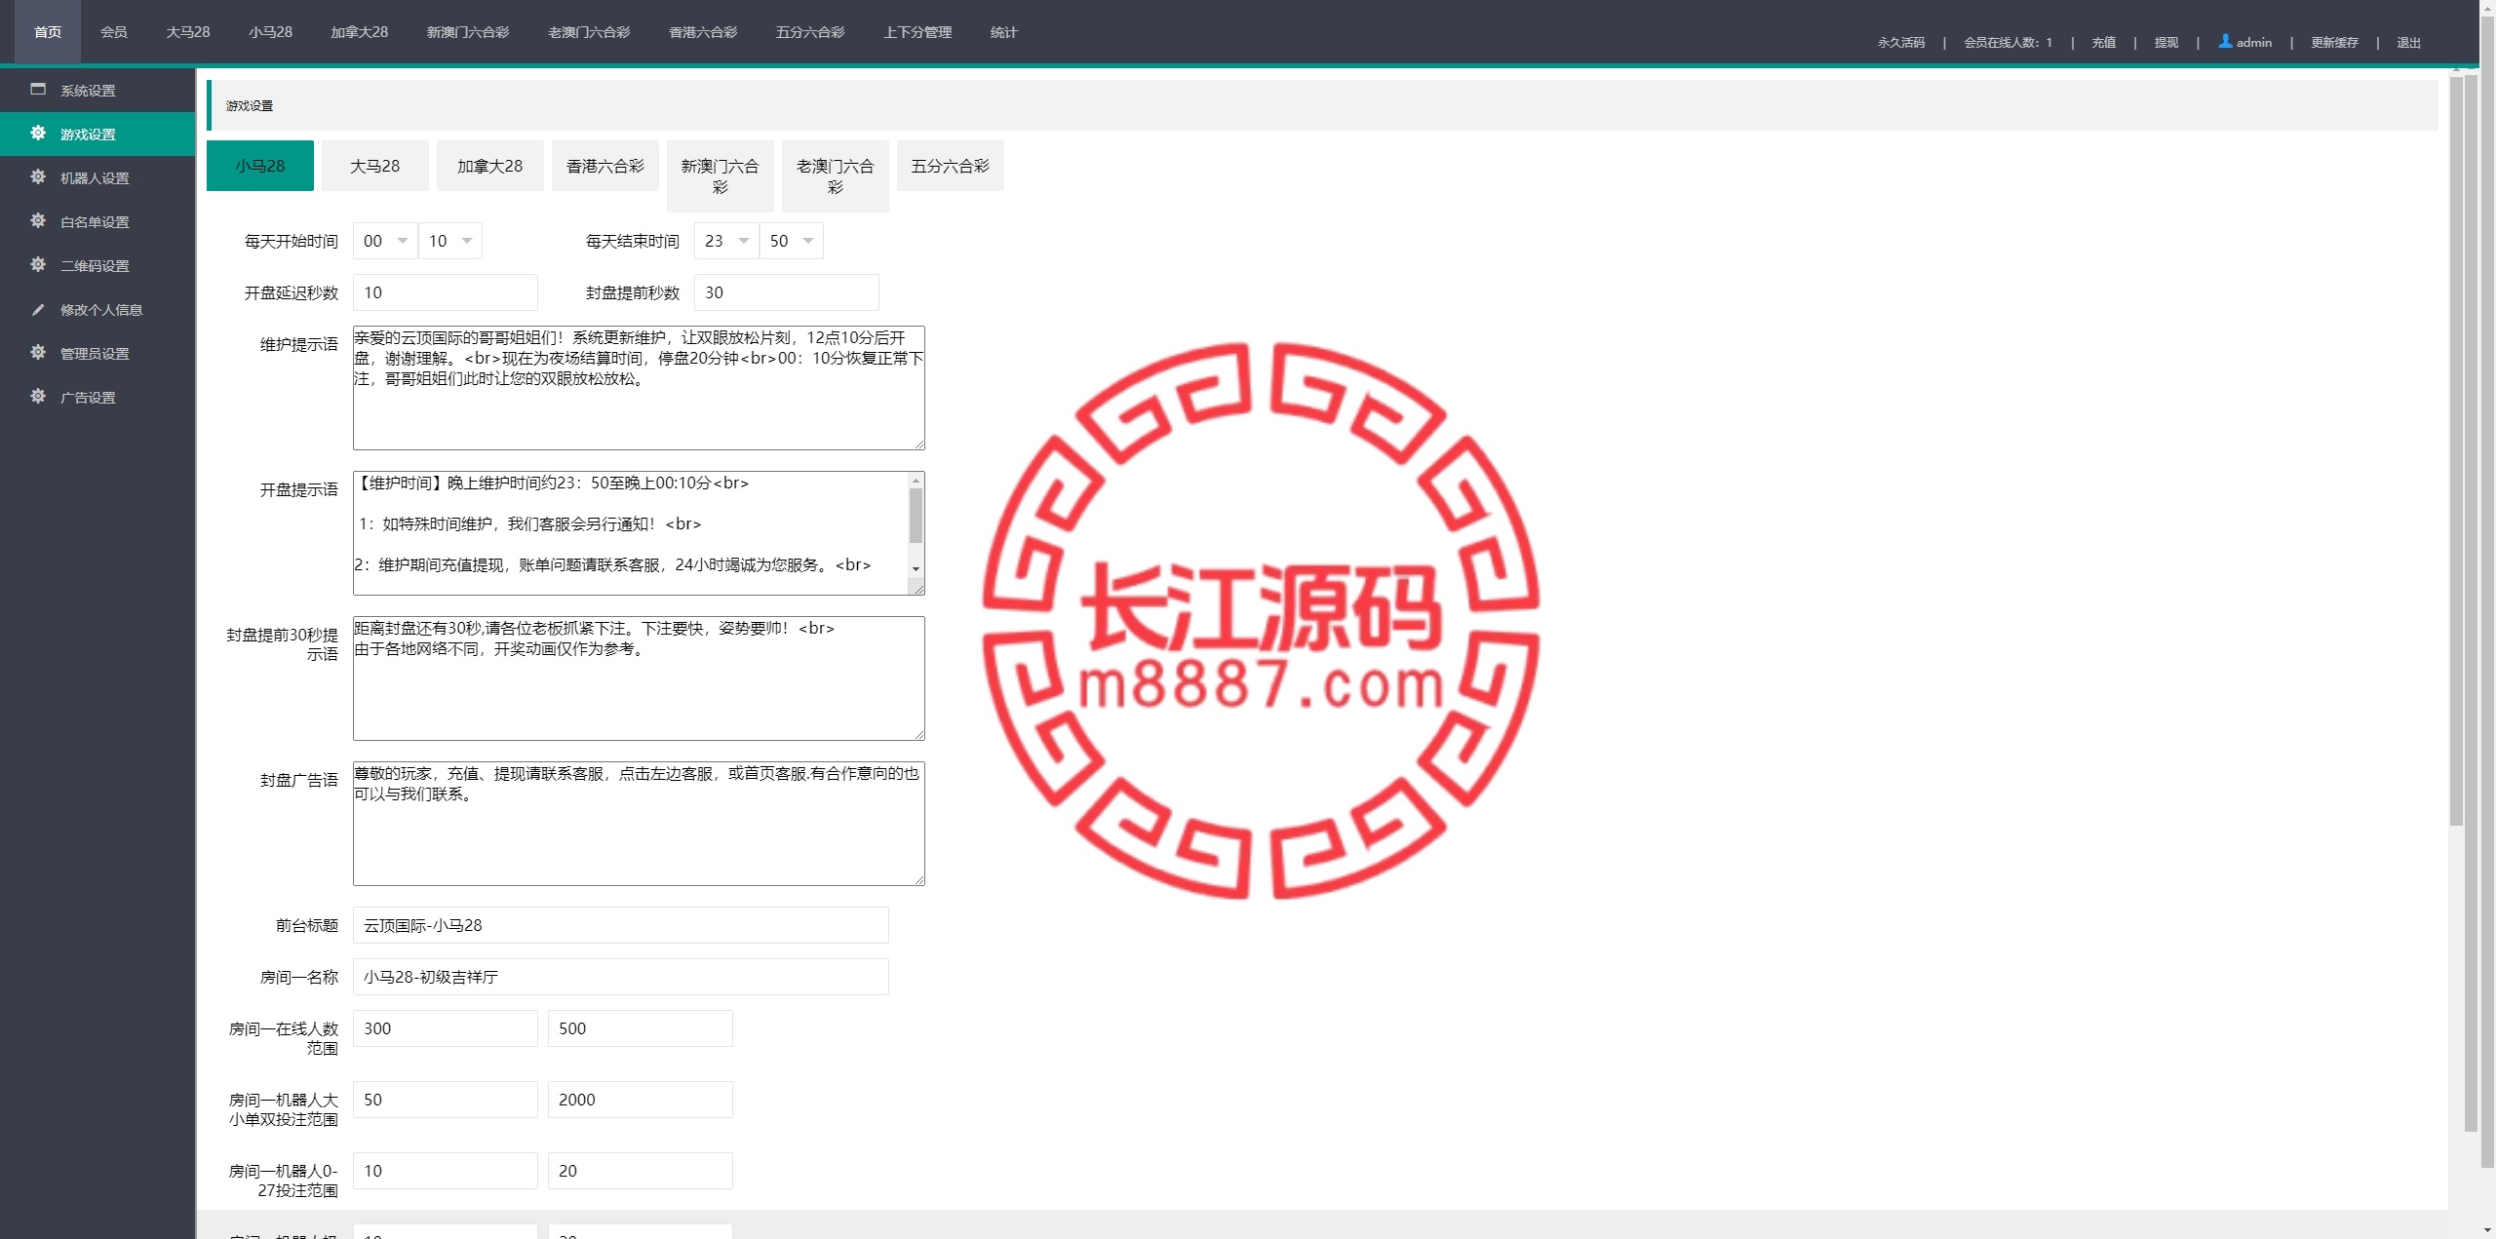
Task: Click the 系统设置 window icon in sidebar
Action: click(38, 90)
